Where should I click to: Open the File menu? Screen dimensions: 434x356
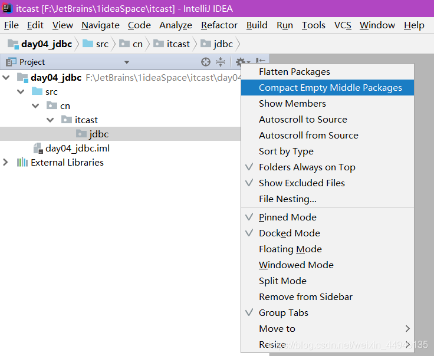pos(11,25)
